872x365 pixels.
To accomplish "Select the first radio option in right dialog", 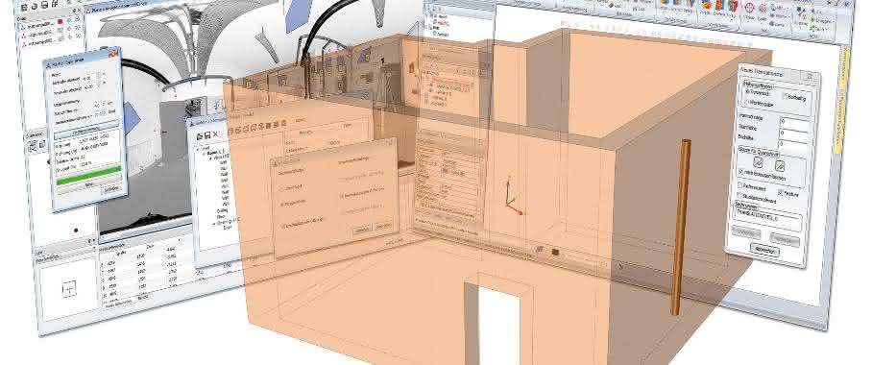I will [748, 92].
